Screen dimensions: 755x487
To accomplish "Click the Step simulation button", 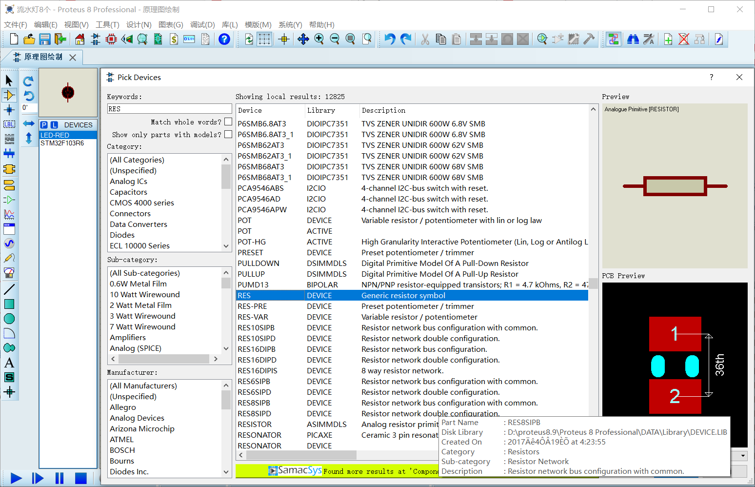I will click(38, 478).
